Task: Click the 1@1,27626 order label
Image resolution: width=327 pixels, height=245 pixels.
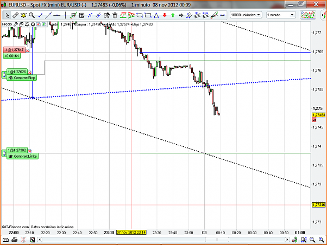Action: pyautogui.click(x=17, y=72)
